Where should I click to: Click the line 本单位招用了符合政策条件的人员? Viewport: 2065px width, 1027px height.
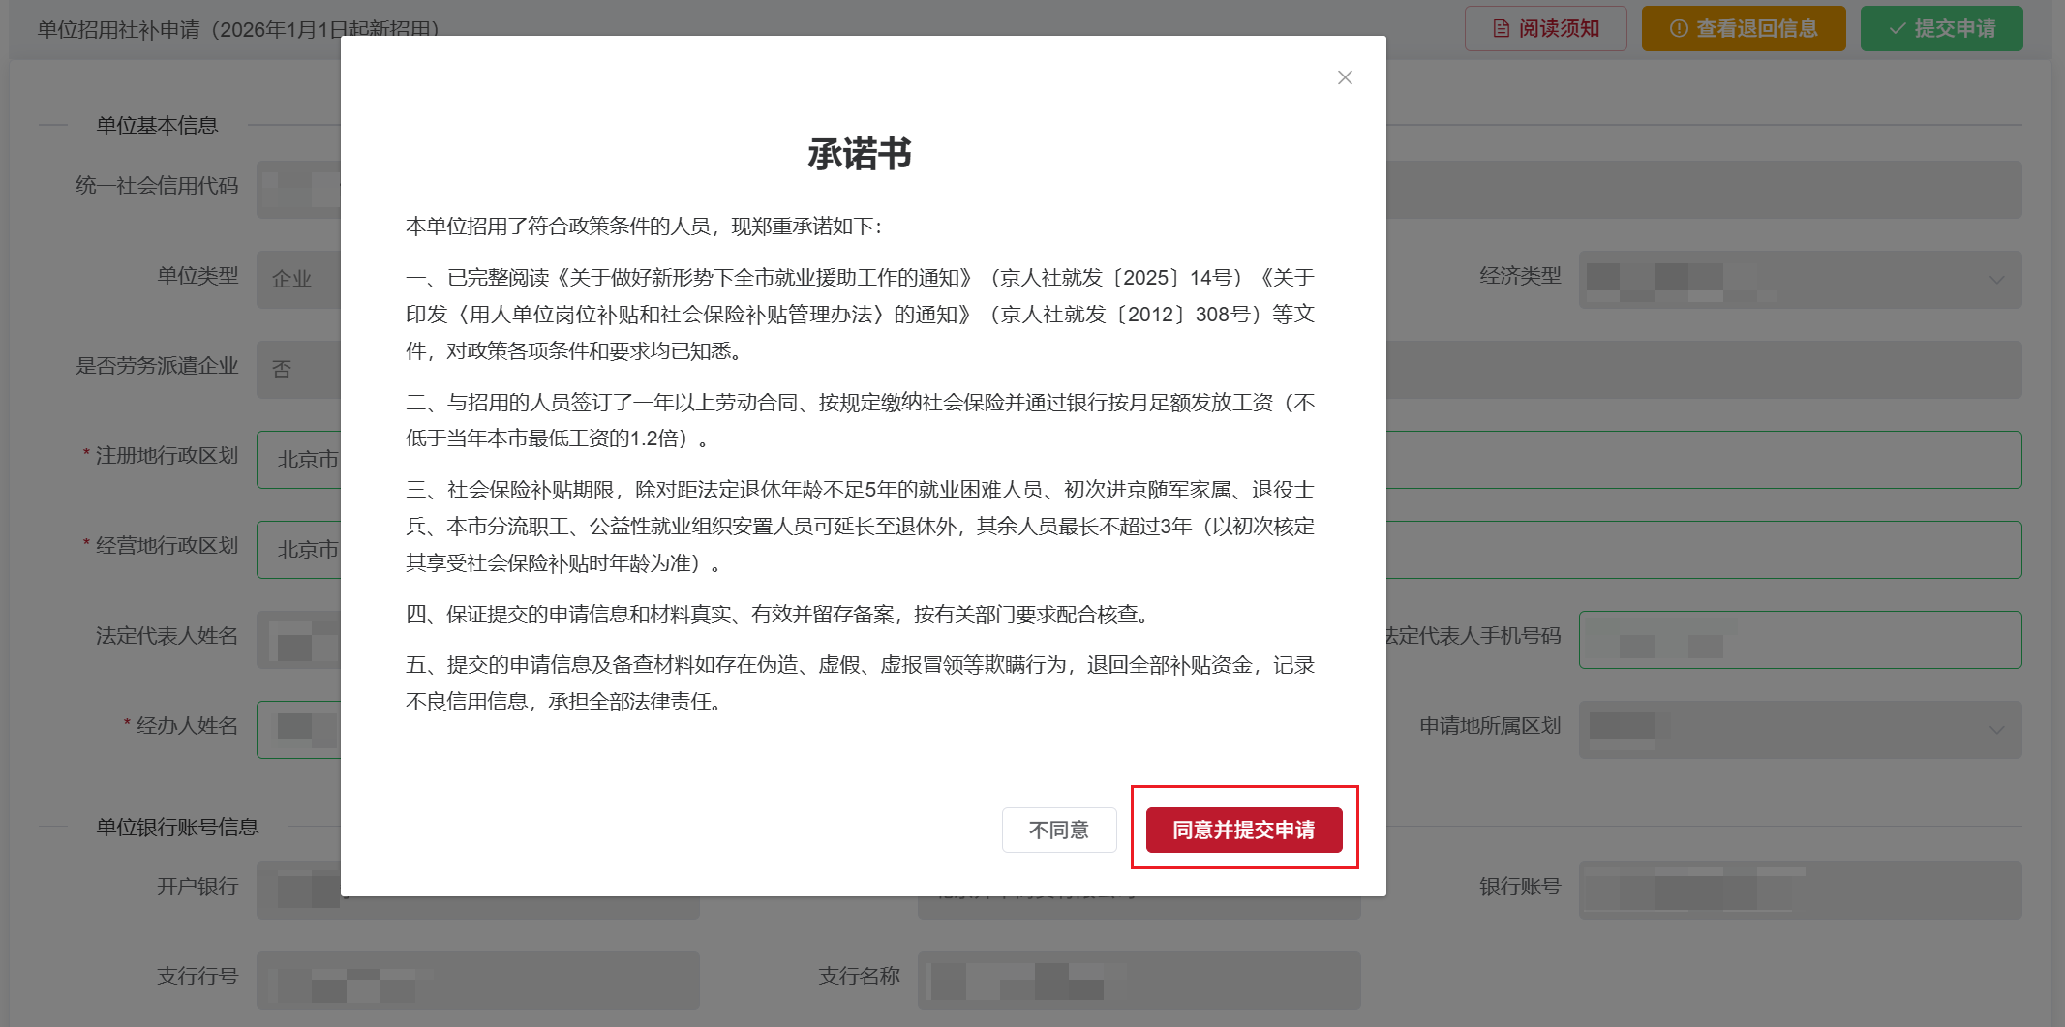coord(644,227)
